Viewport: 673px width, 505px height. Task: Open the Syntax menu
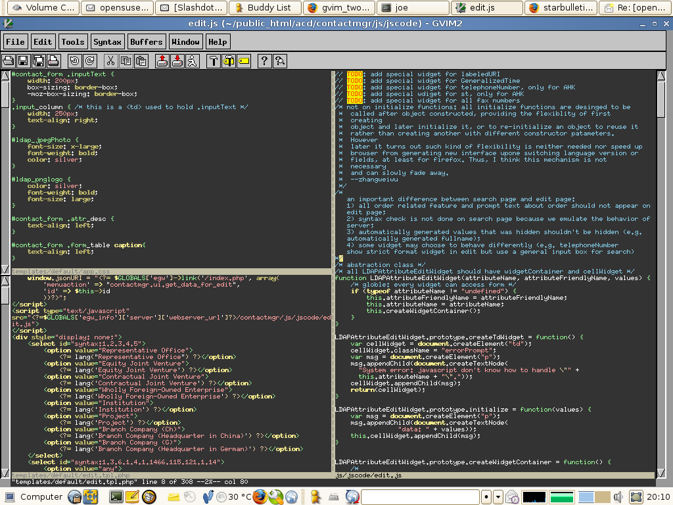pyautogui.click(x=107, y=41)
